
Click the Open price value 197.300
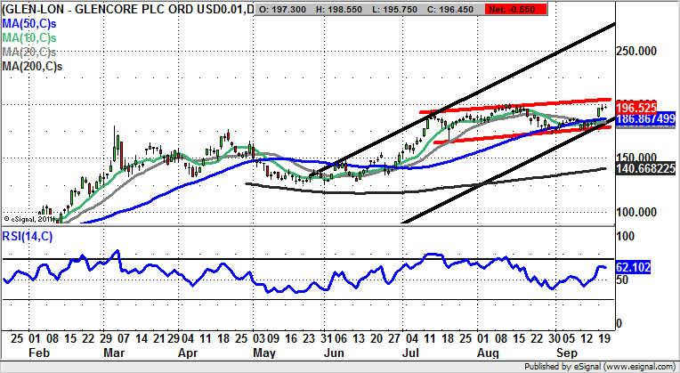(285, 8)
